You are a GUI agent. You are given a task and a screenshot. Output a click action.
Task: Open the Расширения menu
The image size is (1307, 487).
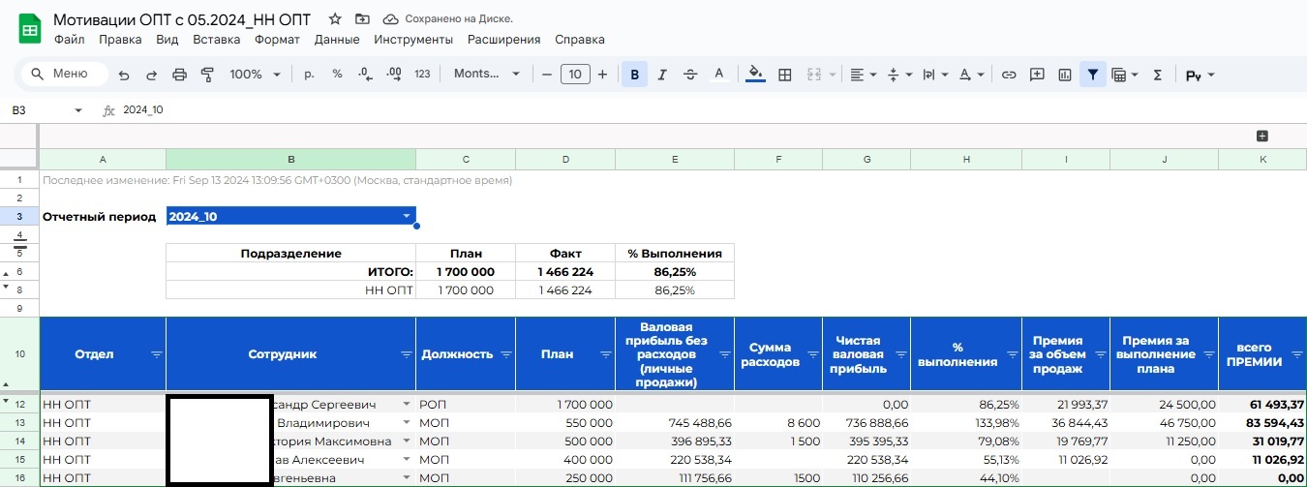(x=503, y=40)
